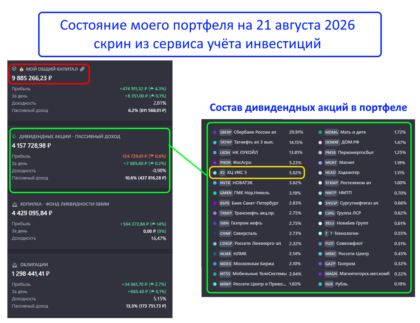
Task: Click the 20.91% share of Сбербанк
Action: [296, 132]
